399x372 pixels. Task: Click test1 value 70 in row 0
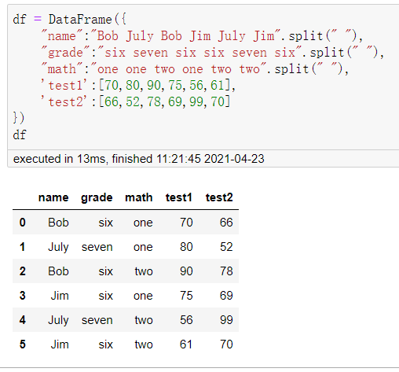click(x=186, y=223)
